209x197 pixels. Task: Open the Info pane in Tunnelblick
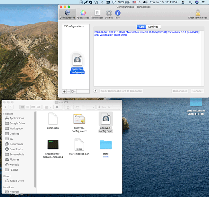coord(118,14)
